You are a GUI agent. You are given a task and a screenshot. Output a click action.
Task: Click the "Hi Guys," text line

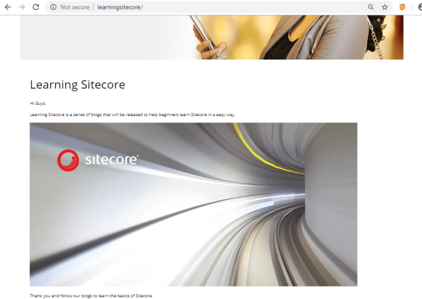(x=38, y=104)
